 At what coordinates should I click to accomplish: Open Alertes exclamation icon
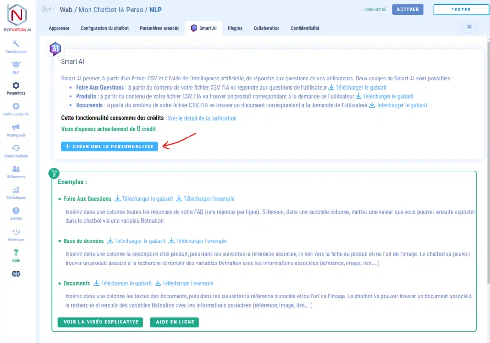[x=16, y=211]
